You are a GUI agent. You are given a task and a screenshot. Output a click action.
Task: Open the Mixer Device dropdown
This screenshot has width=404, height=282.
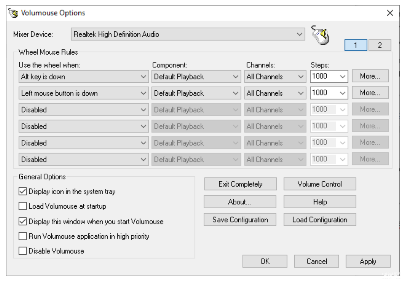188,34
